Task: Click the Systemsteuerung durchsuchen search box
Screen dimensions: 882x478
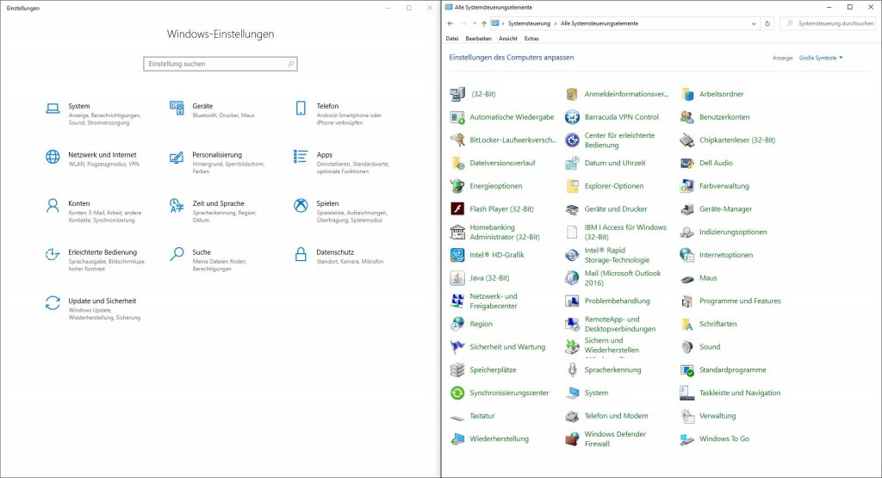Action: (828, 23)
